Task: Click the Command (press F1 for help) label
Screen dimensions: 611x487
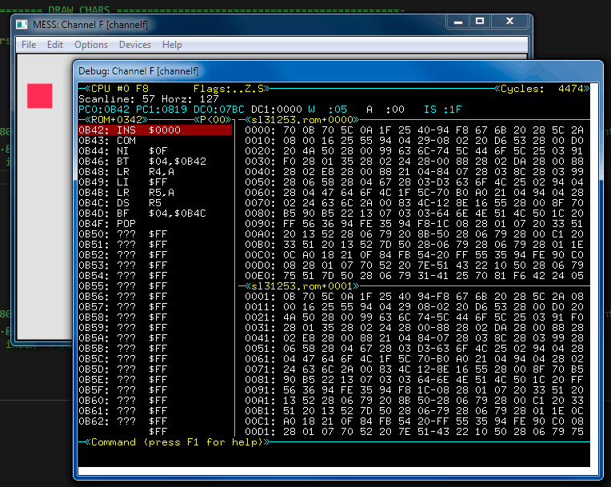Action: point(178,442)
